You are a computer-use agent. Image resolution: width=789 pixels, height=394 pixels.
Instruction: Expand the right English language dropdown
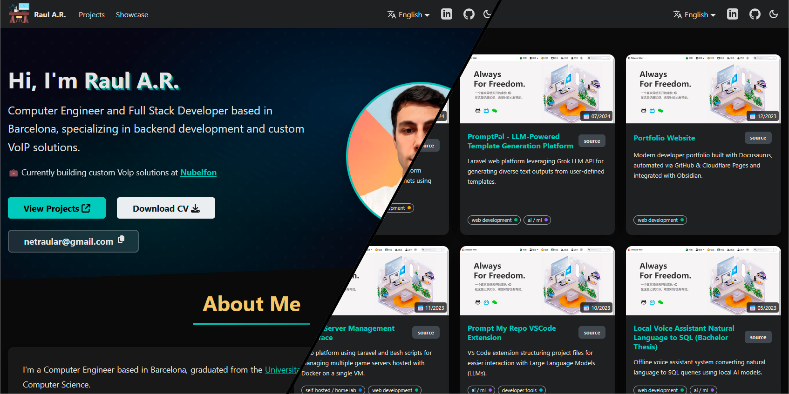[x=694, y=15]
